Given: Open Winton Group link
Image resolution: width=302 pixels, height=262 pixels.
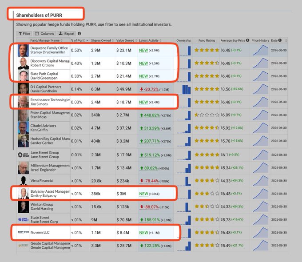Looking at the screenshot, I should point(42,204).
